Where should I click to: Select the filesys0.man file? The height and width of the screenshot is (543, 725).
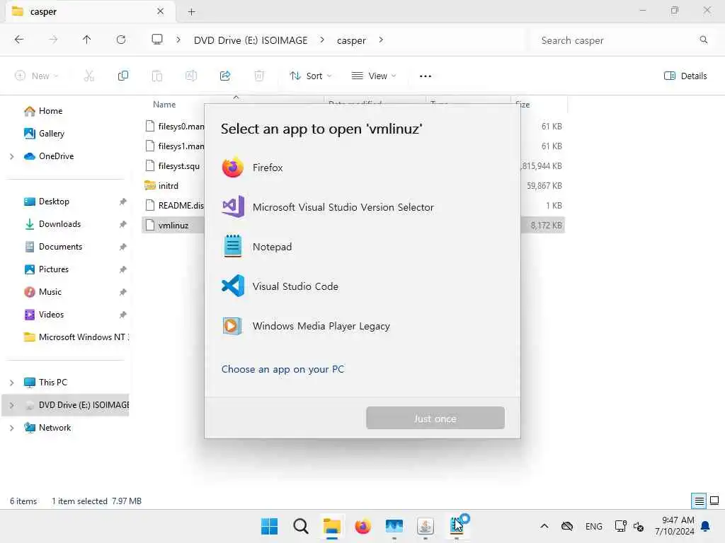pos(173,126)
